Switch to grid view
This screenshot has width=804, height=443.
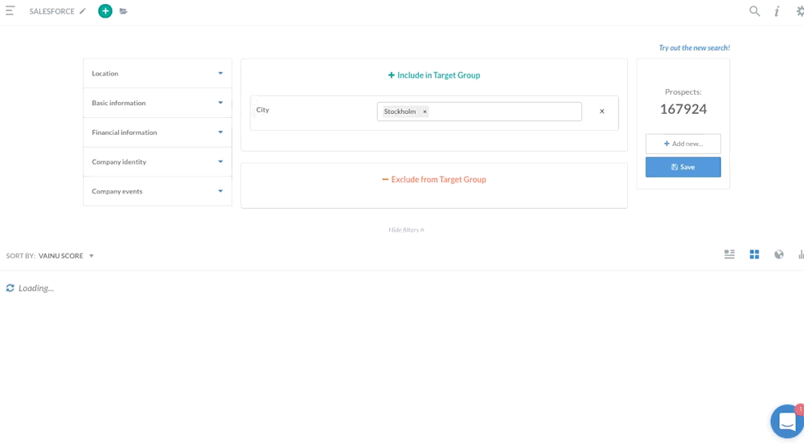754,254
